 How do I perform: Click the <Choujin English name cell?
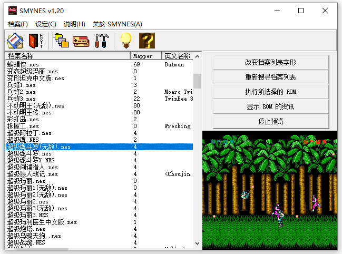point(178,174)
